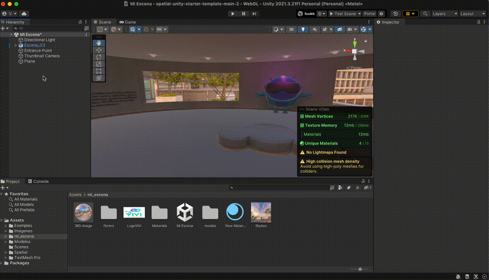Toggle Scene 2D view mode
This screenshot has height=280, width=489.
[291, 29]
